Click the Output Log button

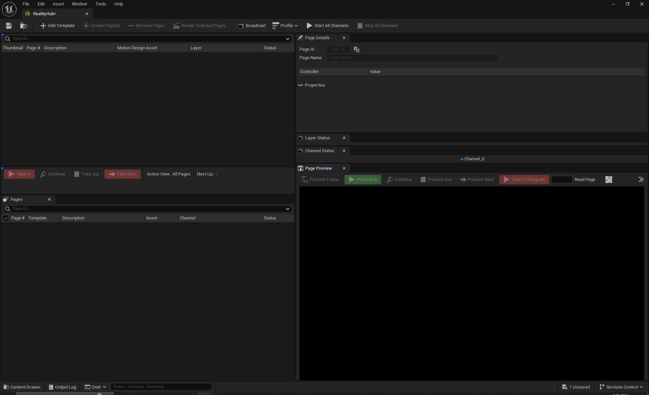coord(63,387)
